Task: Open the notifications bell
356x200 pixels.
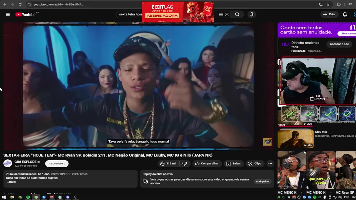Action: pos(345,14)
